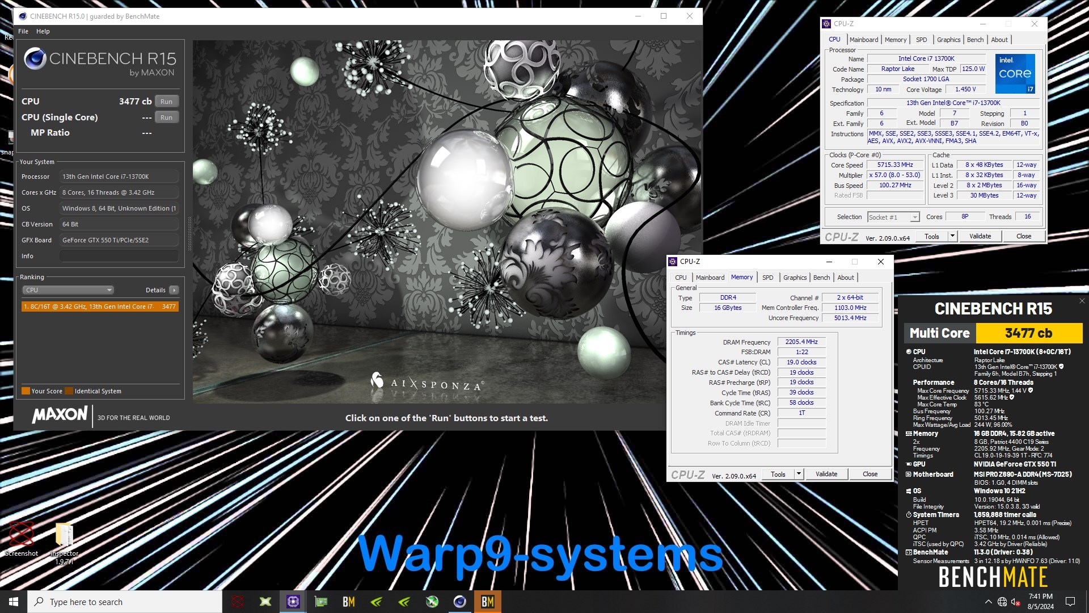Click the orange Your Score legend swatch
The image size is (1089, 613).
click(26, 391)
